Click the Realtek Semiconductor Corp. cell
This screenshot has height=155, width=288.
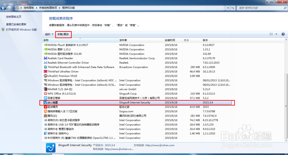tap(137, 58)
